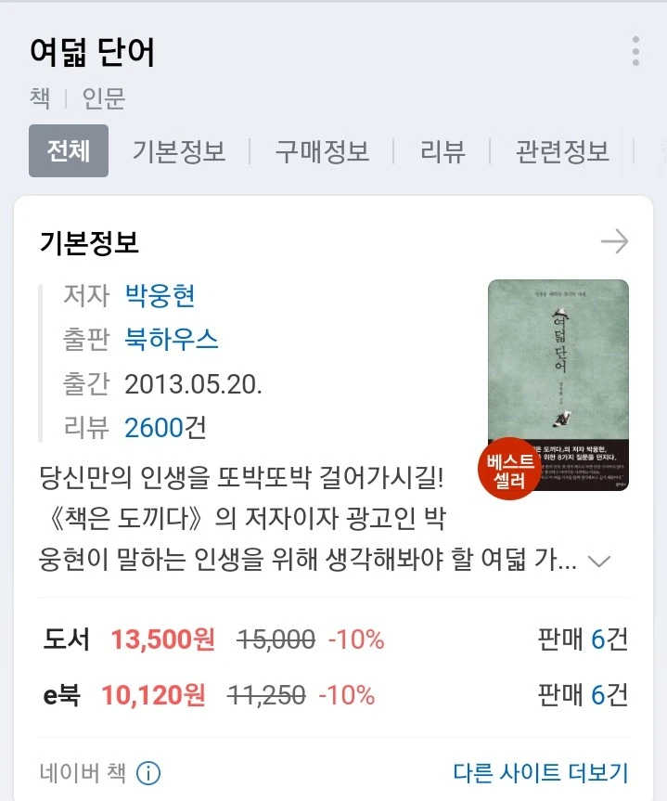Select the e북 10,120원 price row
Image resolution: width=667 pixels, height=801 pixels.
click(333, 695)
